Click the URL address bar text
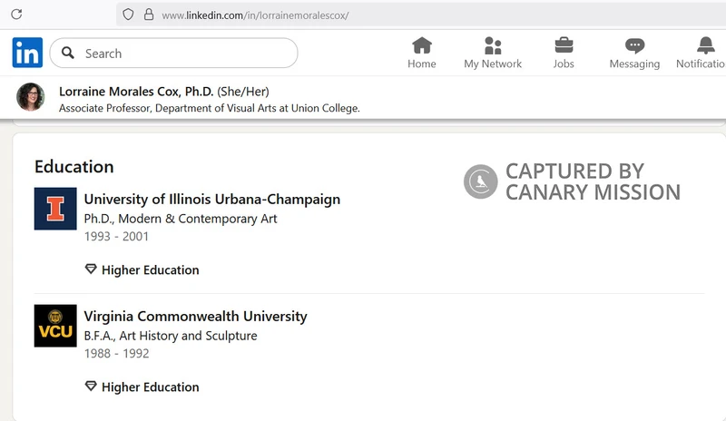Viewport: 726px width, 421px height. [255, 15]
